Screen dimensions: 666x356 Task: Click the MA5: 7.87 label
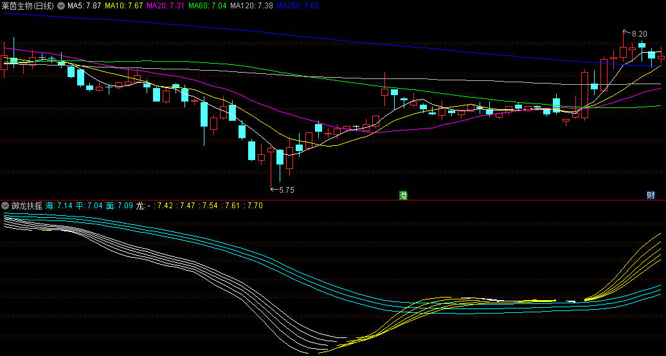coord(84,6)
